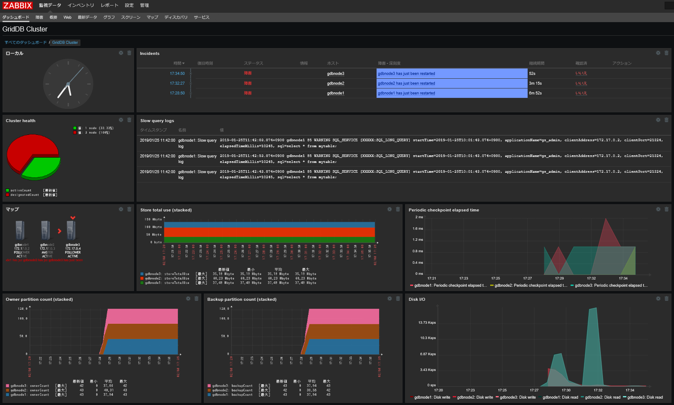
Task: Delete the Slow query logs widget
Action: [666, 120]
